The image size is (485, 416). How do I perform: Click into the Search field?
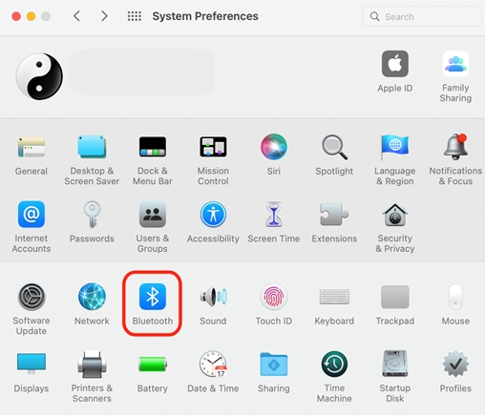pos(422,16)
